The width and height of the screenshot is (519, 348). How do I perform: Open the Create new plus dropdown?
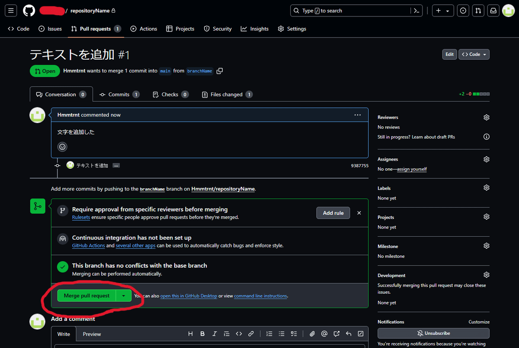(x=442, y=10)
